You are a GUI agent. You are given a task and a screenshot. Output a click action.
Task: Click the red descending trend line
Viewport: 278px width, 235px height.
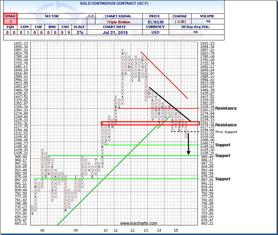click(164, 75)
